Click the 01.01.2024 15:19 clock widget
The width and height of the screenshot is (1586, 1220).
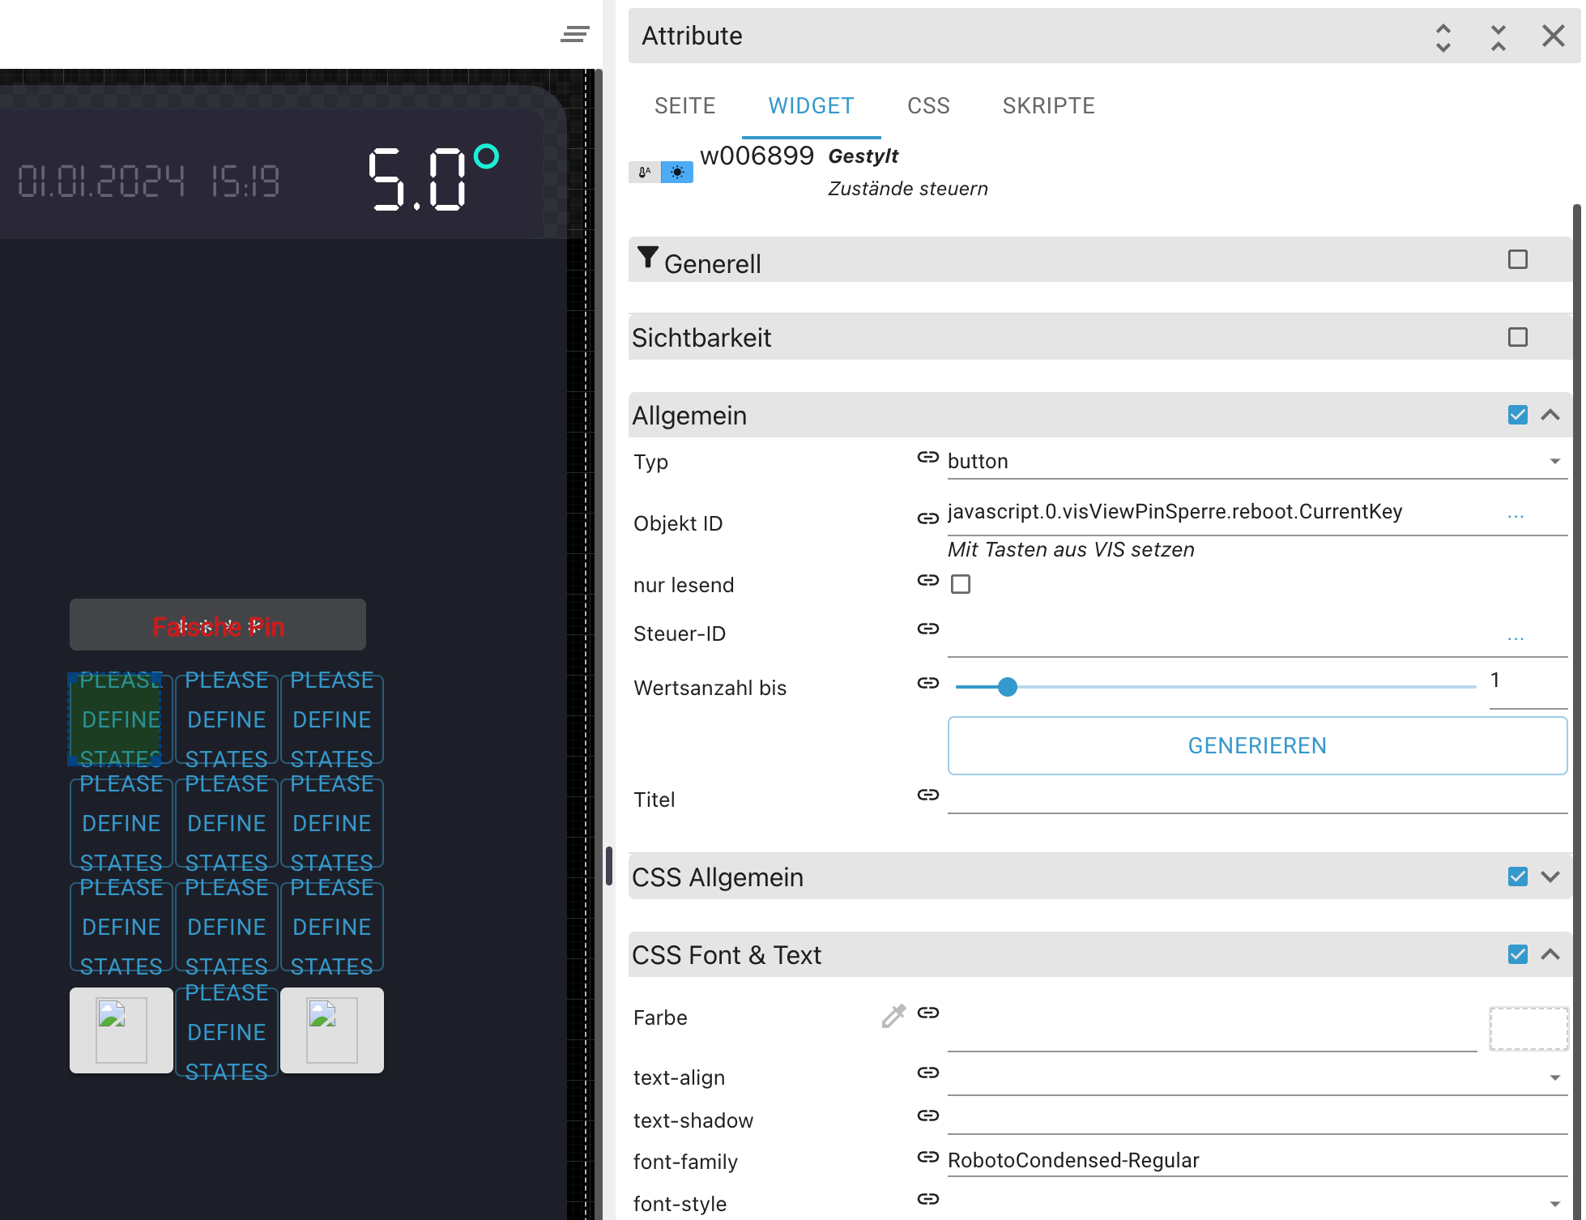click(149, 181)
